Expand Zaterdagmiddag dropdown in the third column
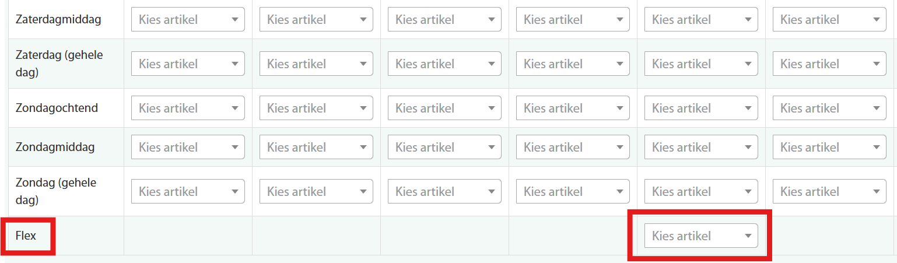This screenshot has width=897, height=263. pyautogui.click(x=444, y=19)
